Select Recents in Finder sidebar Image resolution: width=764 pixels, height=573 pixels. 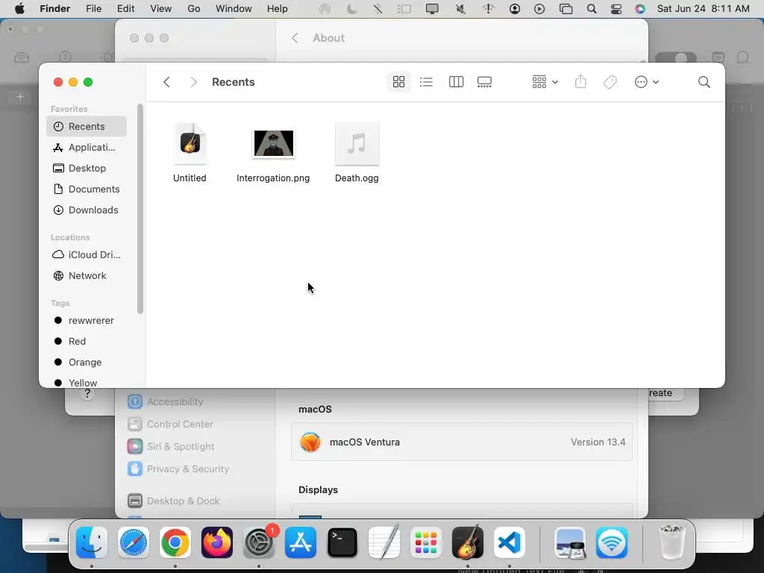(87, 126)
